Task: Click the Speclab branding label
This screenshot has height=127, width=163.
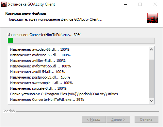Action: tap(9, 111)
